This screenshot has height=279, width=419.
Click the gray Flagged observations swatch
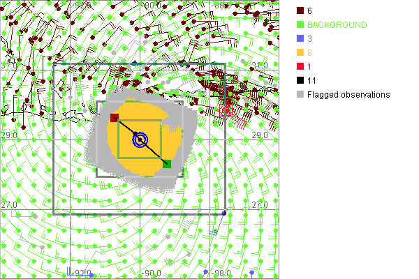pyautogui.click(x=300, y=94)
